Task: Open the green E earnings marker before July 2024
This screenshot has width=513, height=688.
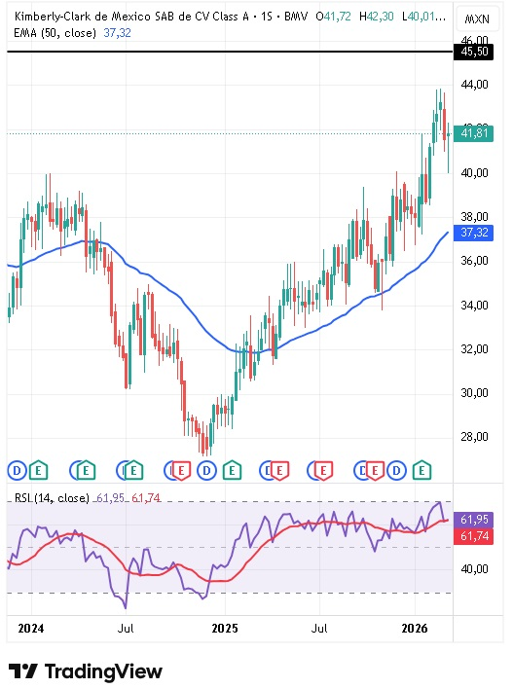Action: point(86,471)
